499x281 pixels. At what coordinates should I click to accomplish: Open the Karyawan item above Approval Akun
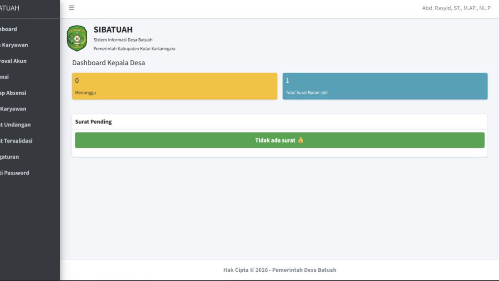(14, 45)
